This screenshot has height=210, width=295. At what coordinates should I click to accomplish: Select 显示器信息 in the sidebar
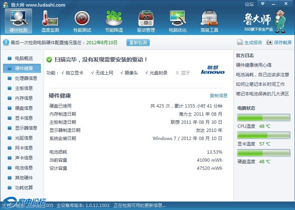[x=22, y=128]
